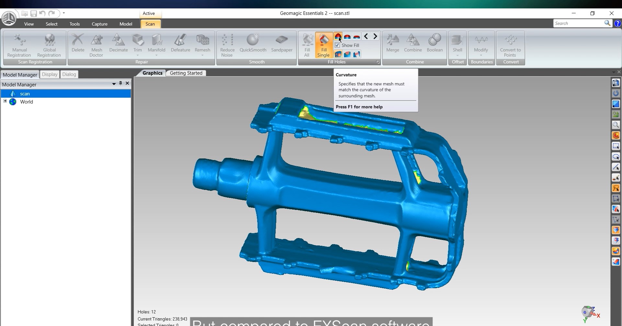
Task: Open the Remesh dropdown
Action: coord(202,55)
